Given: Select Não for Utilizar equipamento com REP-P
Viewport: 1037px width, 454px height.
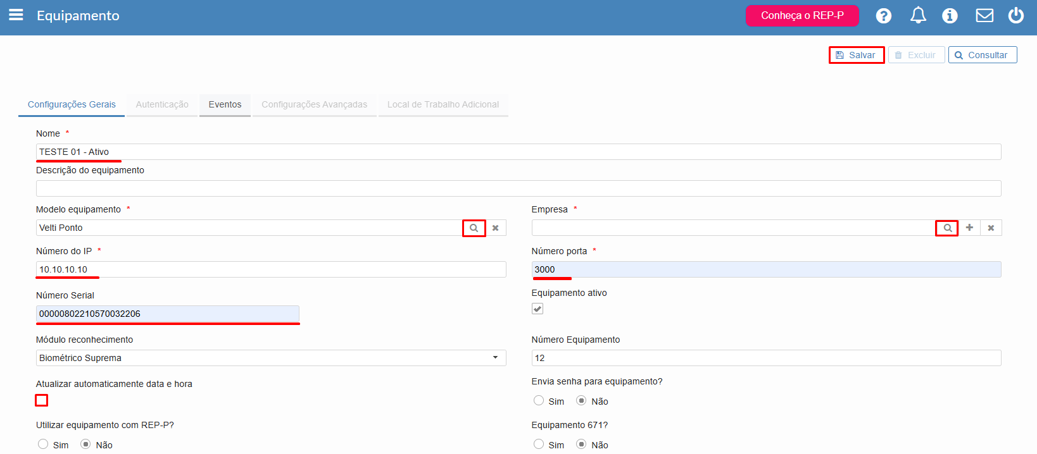Looking at the screenshot, I should tap(85, 444).
